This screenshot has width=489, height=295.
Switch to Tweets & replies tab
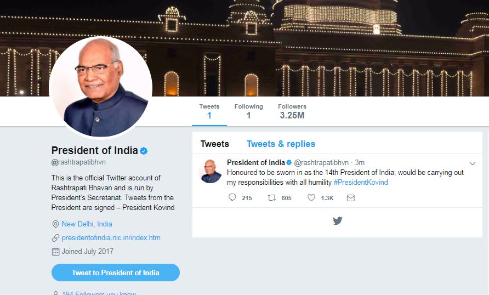(281, 144)
